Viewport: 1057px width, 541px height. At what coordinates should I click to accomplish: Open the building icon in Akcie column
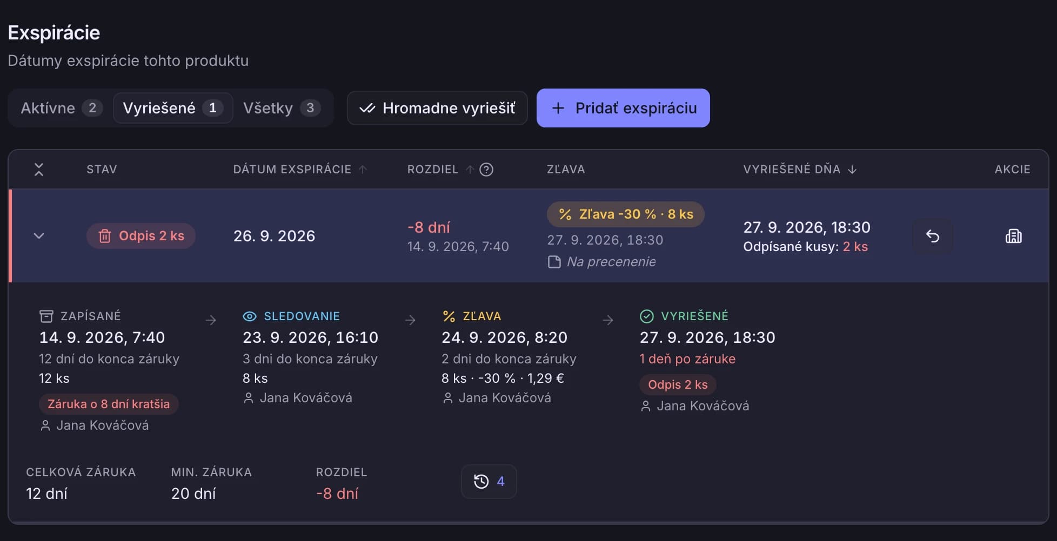[1013, 236]
